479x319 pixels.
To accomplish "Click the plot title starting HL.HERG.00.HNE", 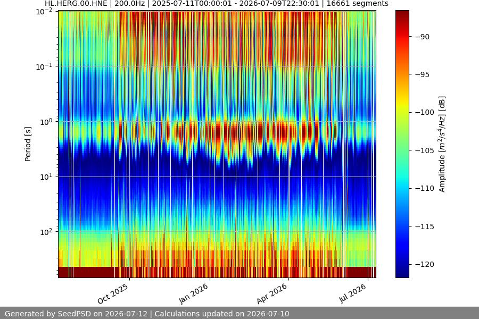I will coord(217,4).
